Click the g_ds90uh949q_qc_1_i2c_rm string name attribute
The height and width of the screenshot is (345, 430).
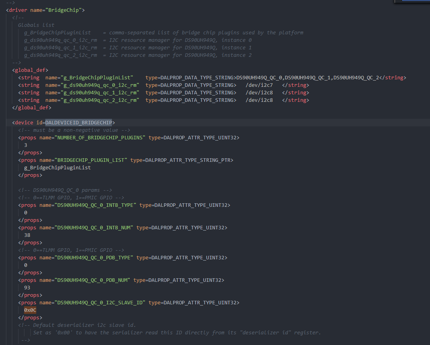click(92, 93)
